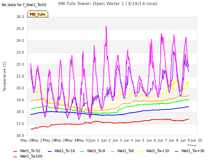This screenshot has width=217, height=163.
Task: Click the orange Wat1_Ts0 legend swatch
Action: point(113,151)
